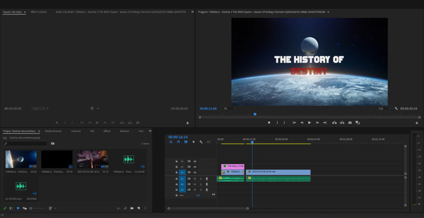Open the Project panel menu icon
This screenshot has height=218, width=424.
point(39,131)
